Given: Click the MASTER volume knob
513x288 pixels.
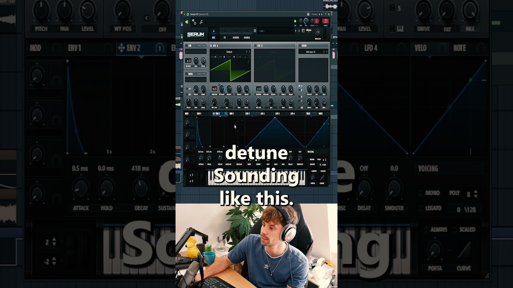Looking at the screenshot, I should point(317,33).
